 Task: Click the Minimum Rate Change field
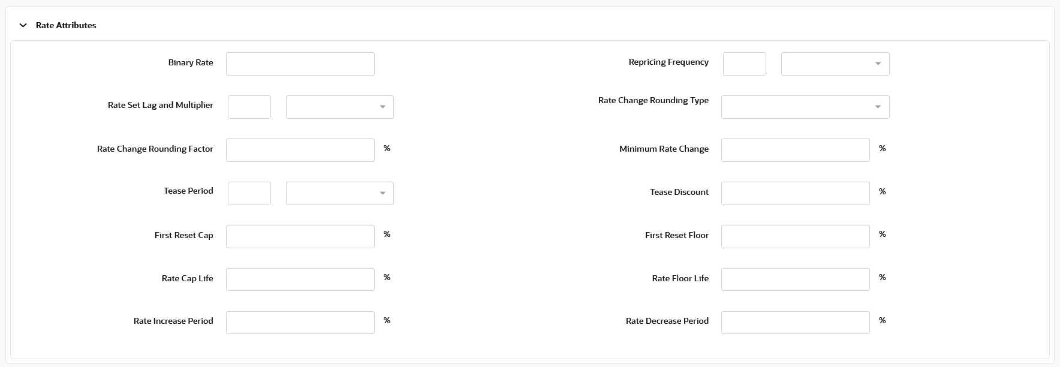(795, 151)
